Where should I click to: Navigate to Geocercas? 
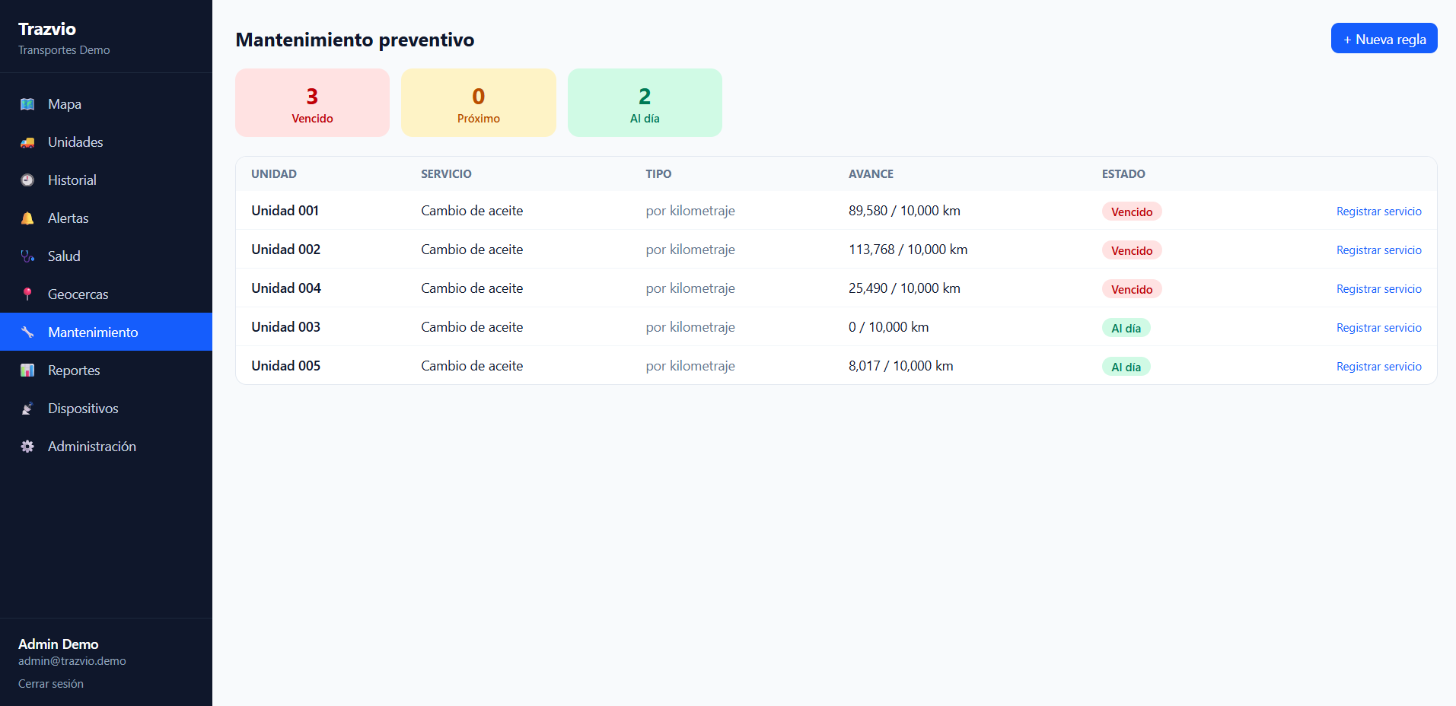[x=106, y=294]
